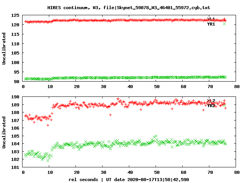
Task: Click the 189 y-axis tick value
Action: (15, 105)
